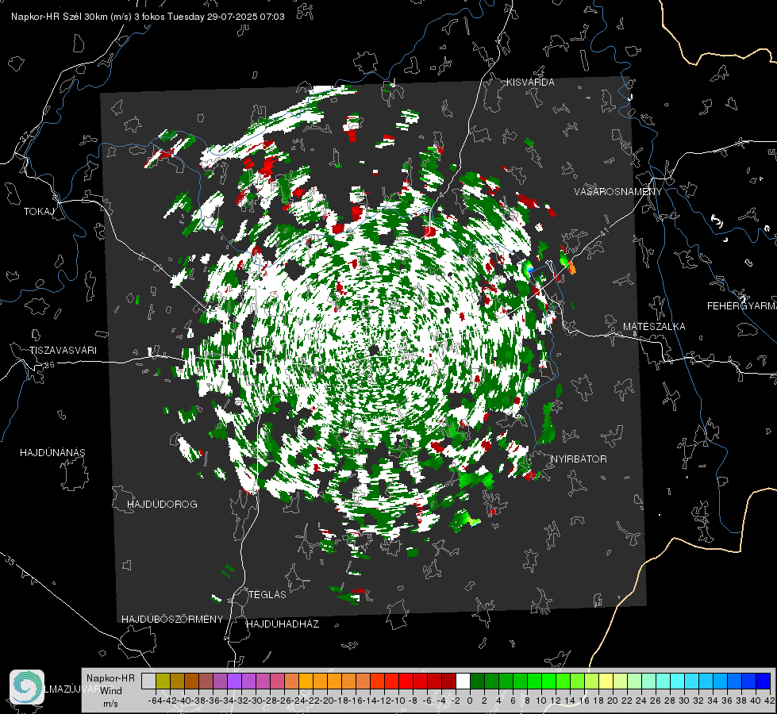Select the KISVÁRDA city label

coord(530,83)
